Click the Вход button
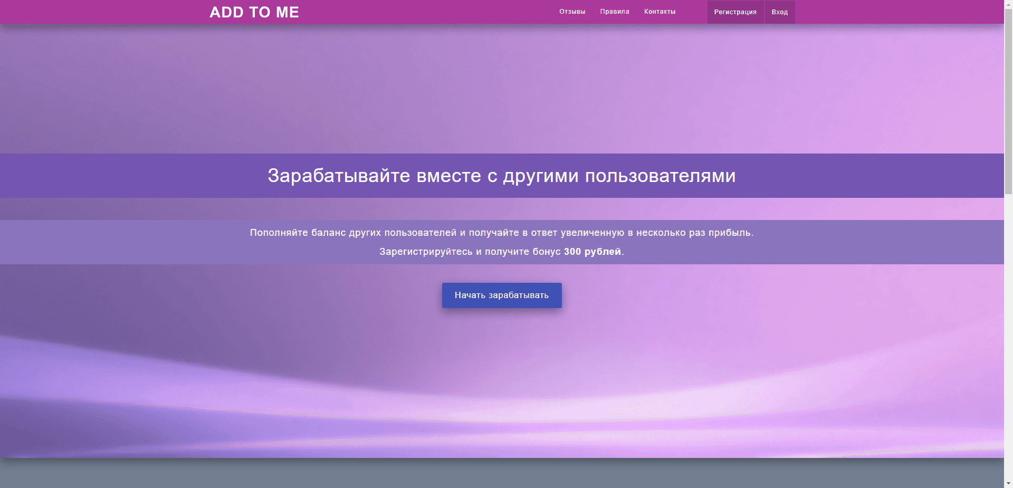The image size is (1013, 488). click(x=780, y=11)
